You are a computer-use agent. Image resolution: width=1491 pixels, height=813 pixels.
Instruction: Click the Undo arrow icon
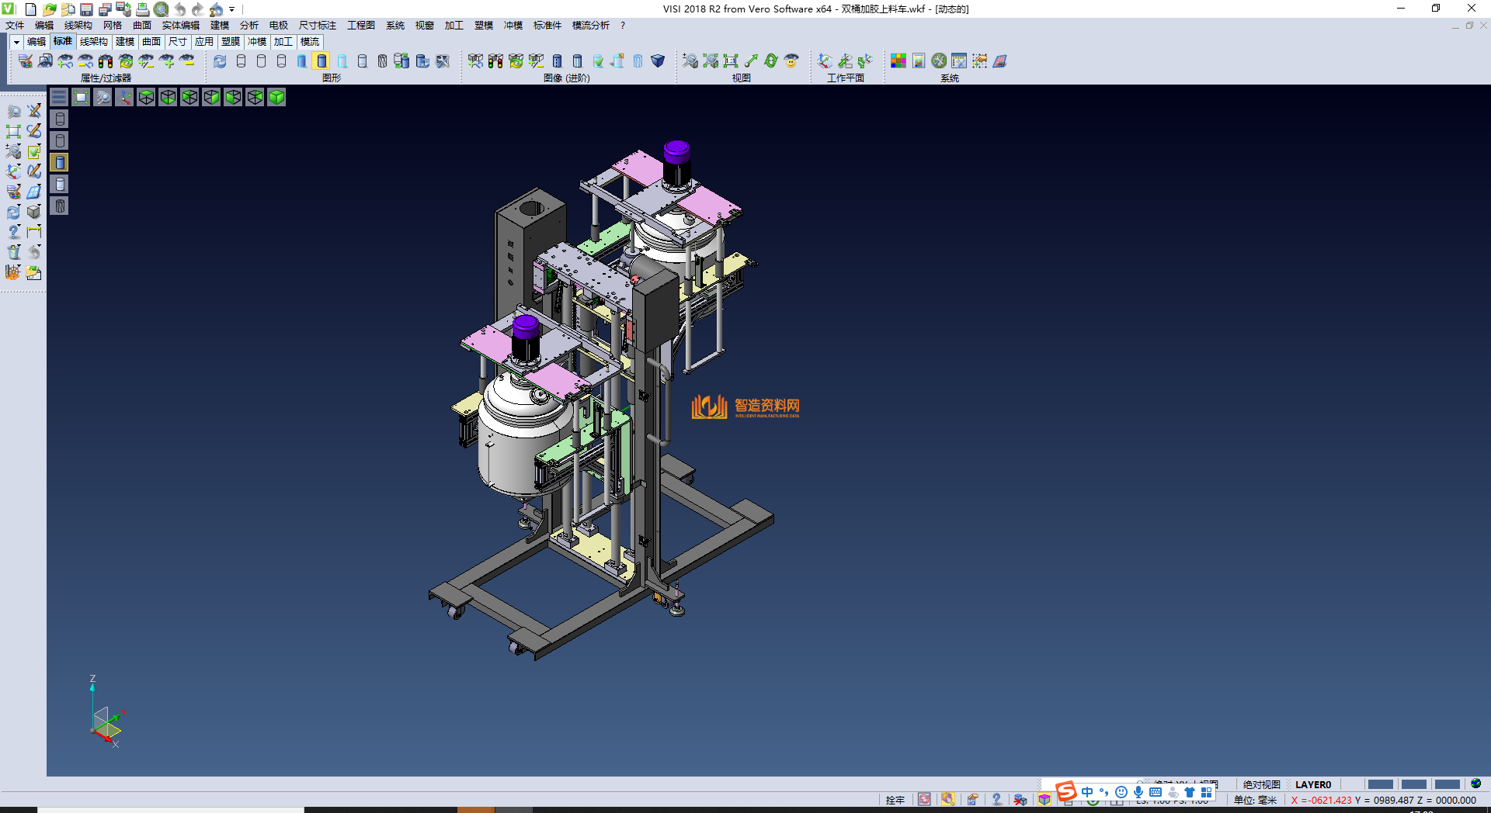pos(179,9)
